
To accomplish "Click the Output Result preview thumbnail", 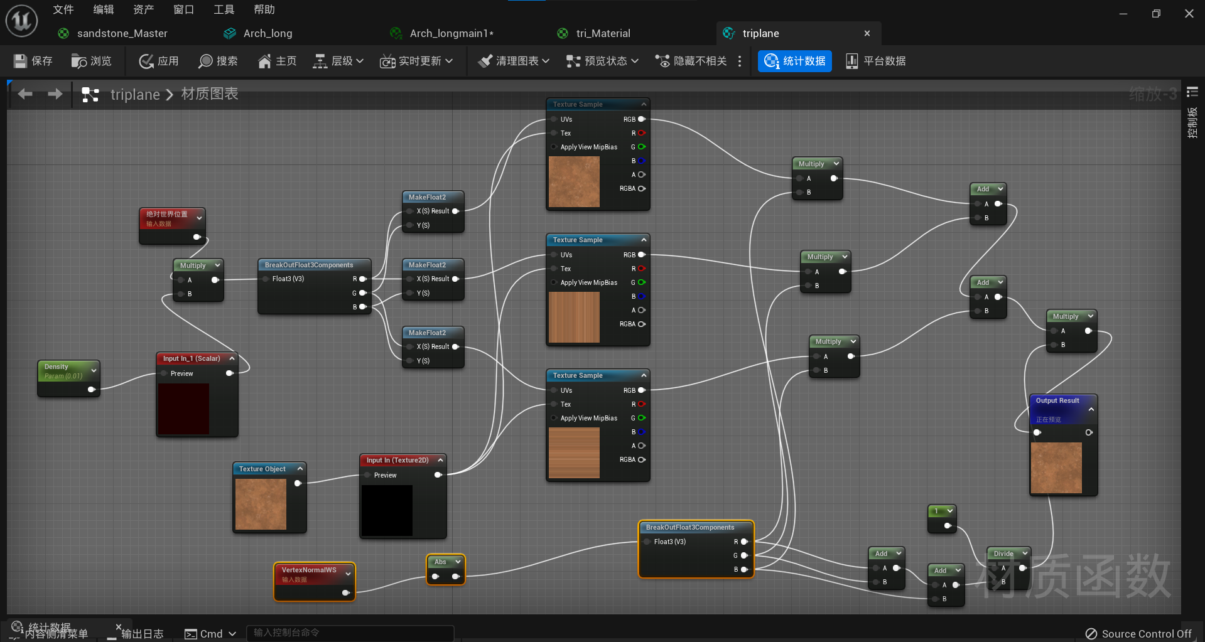I will [x=1056, y=468].
